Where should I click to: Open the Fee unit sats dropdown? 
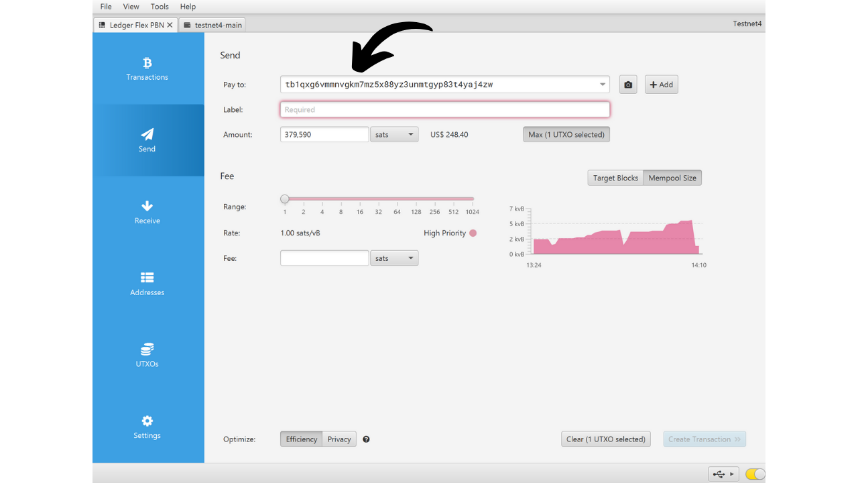click(x=394, y=258)
